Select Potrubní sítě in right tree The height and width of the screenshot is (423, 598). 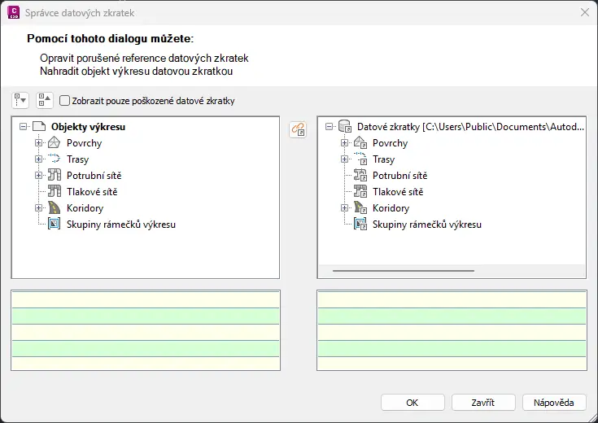click(x=399, y=176)
